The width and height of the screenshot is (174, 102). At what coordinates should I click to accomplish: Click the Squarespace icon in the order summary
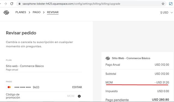pyautogui.click(x=108, y=58)
